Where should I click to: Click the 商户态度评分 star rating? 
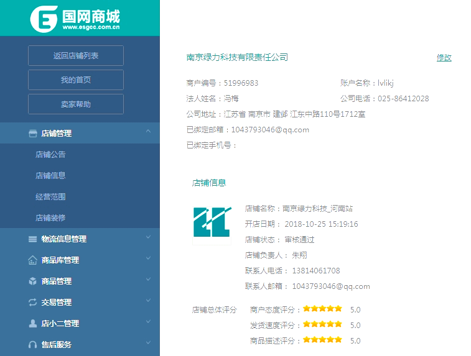pyautogui.click(x=322, y=309)
